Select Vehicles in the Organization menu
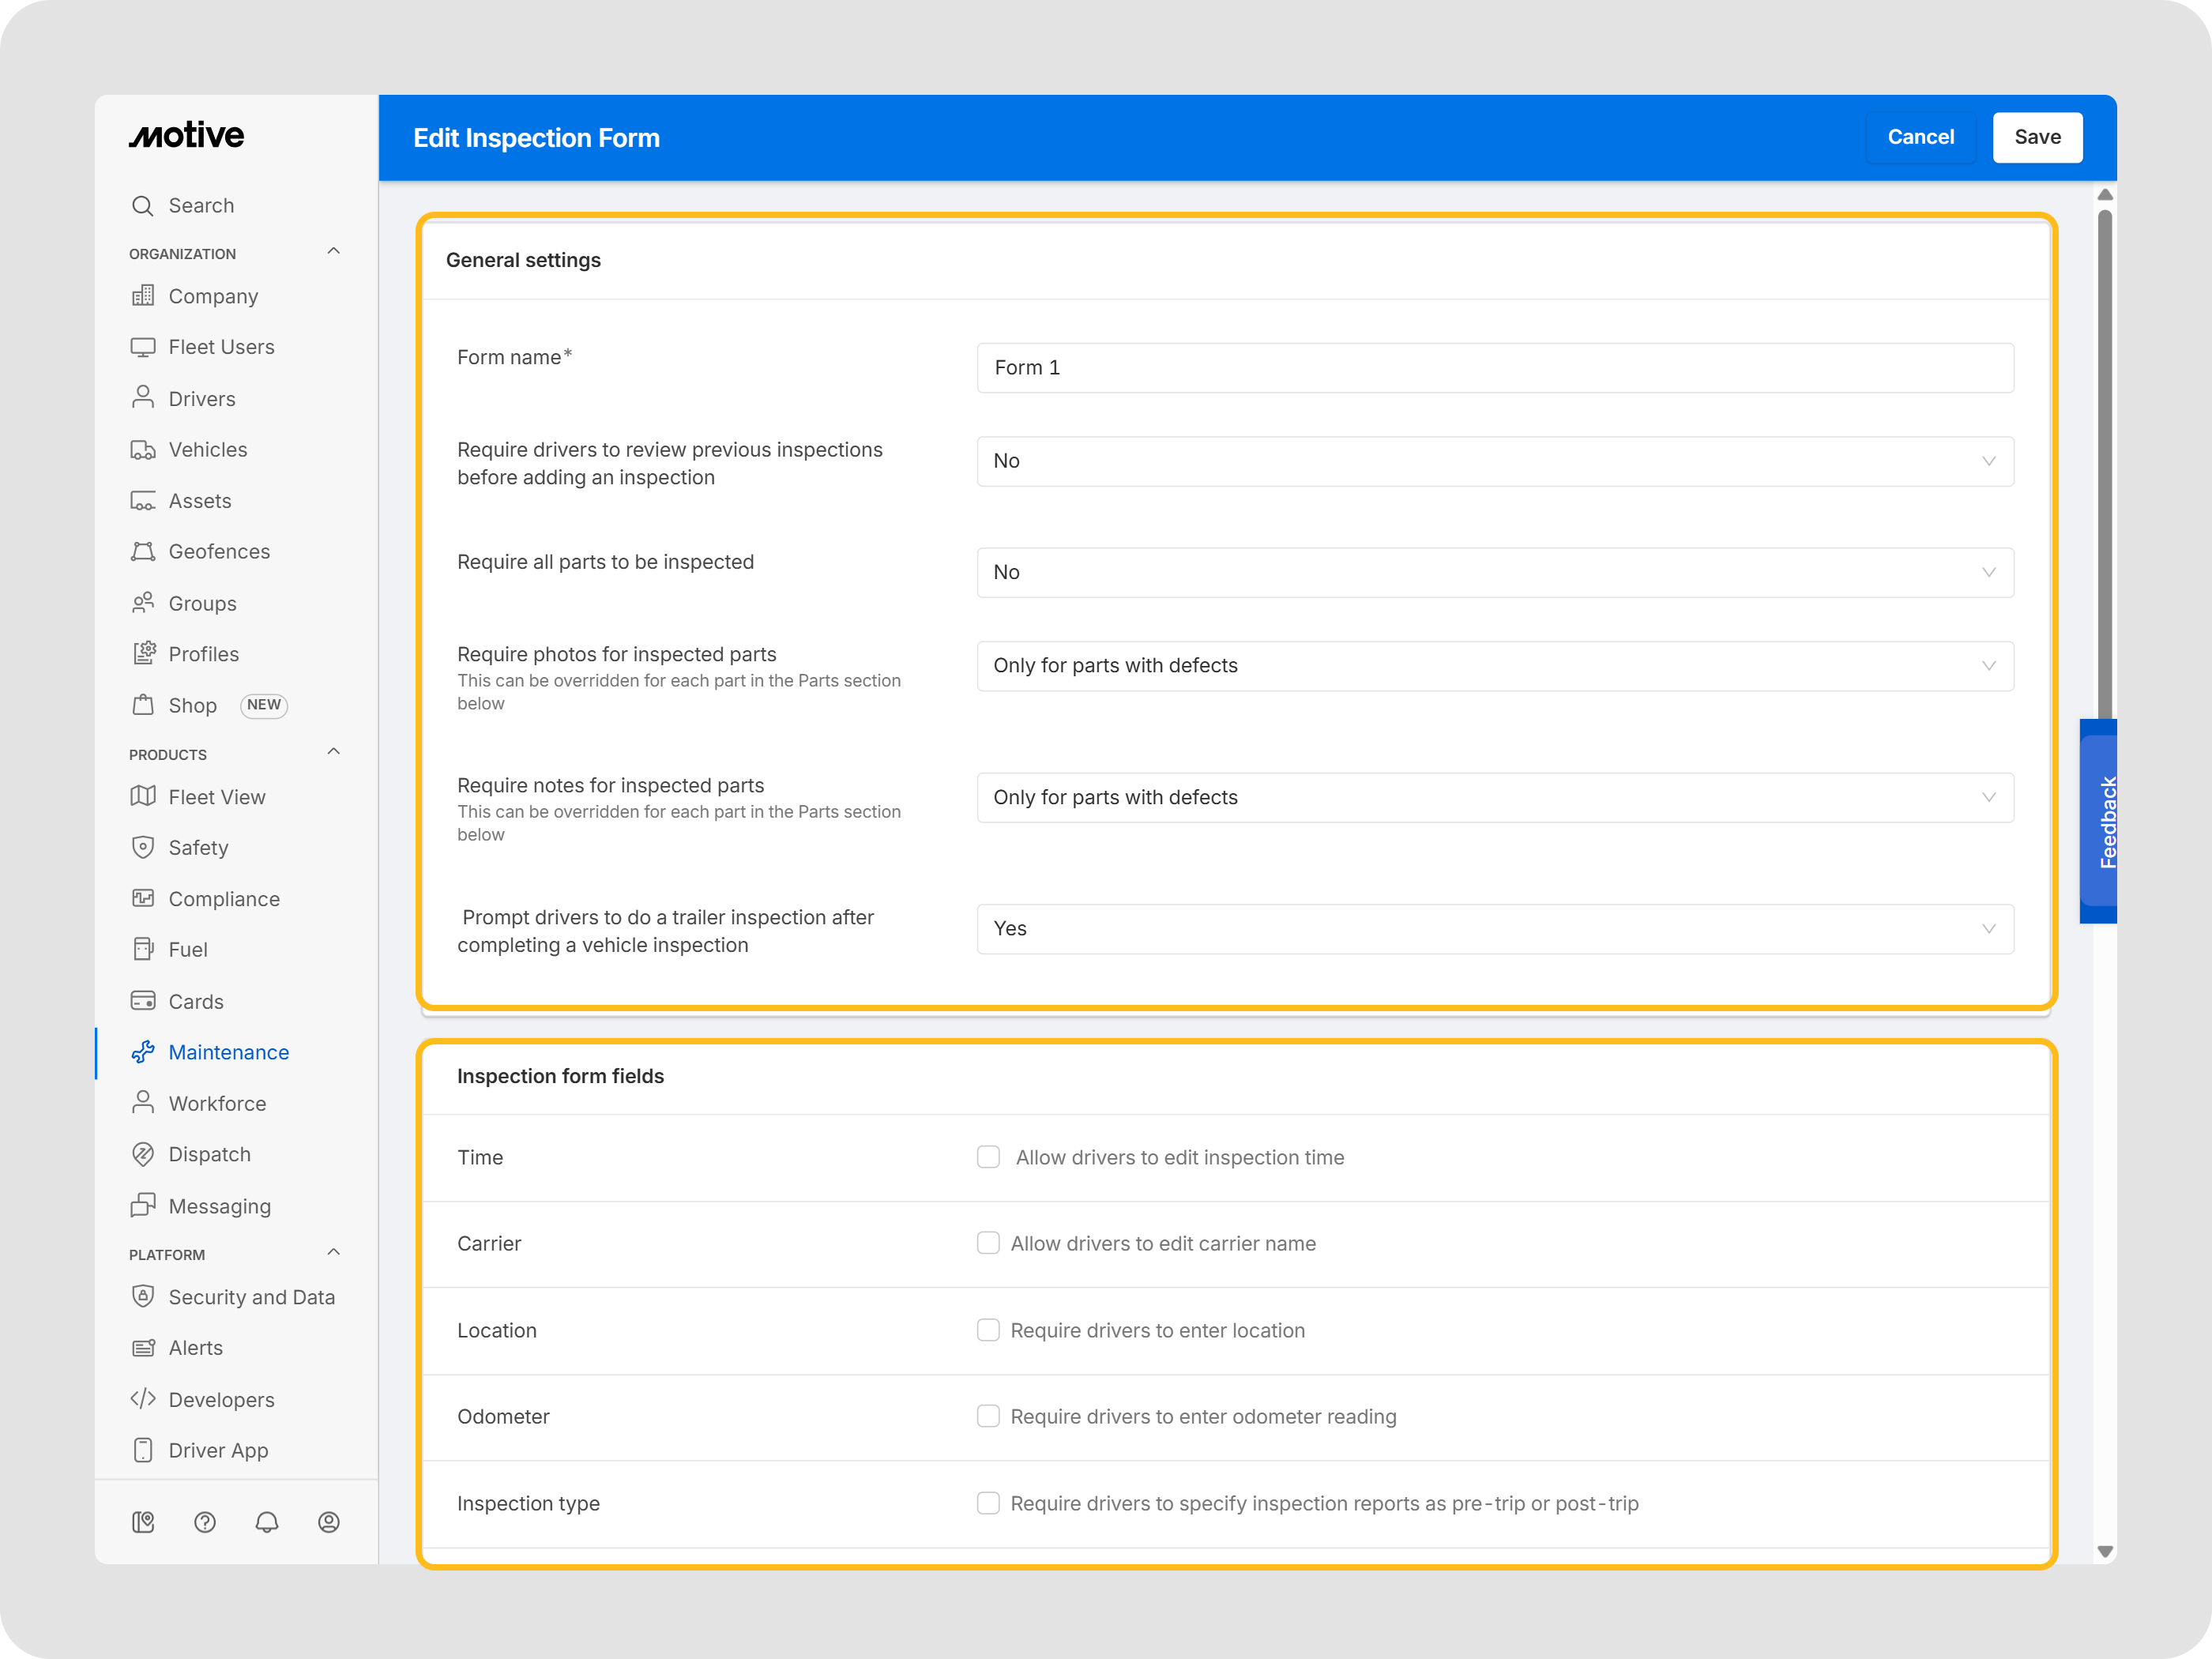2212x1659 pixels. point(207,449)
